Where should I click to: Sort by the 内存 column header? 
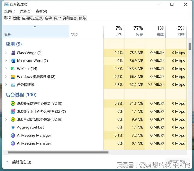pos(135,31)
